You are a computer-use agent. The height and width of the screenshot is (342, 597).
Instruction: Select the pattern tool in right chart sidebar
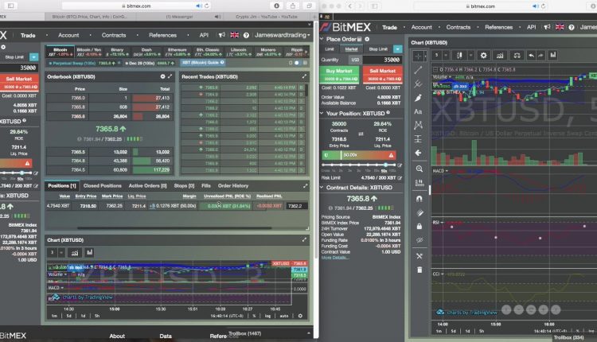[x=418, y=125]
